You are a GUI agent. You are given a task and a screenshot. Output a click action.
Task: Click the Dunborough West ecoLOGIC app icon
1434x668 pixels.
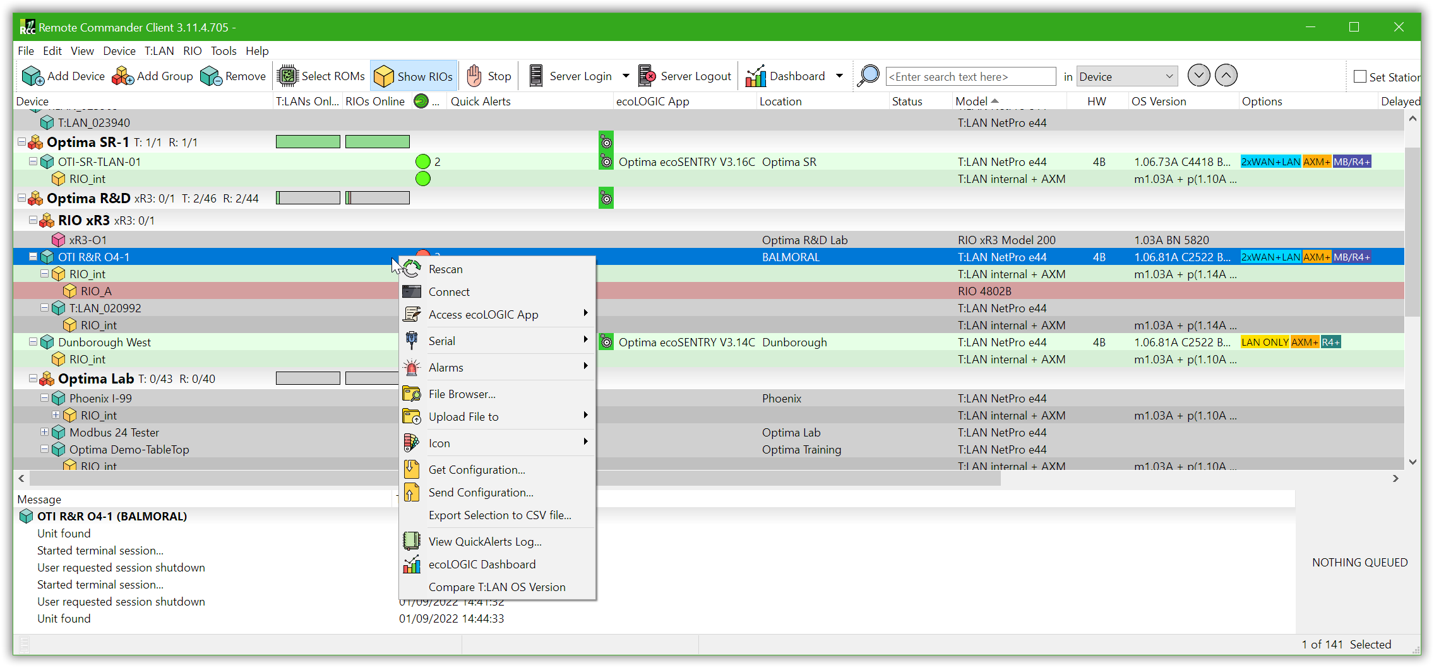coord(606,342)
